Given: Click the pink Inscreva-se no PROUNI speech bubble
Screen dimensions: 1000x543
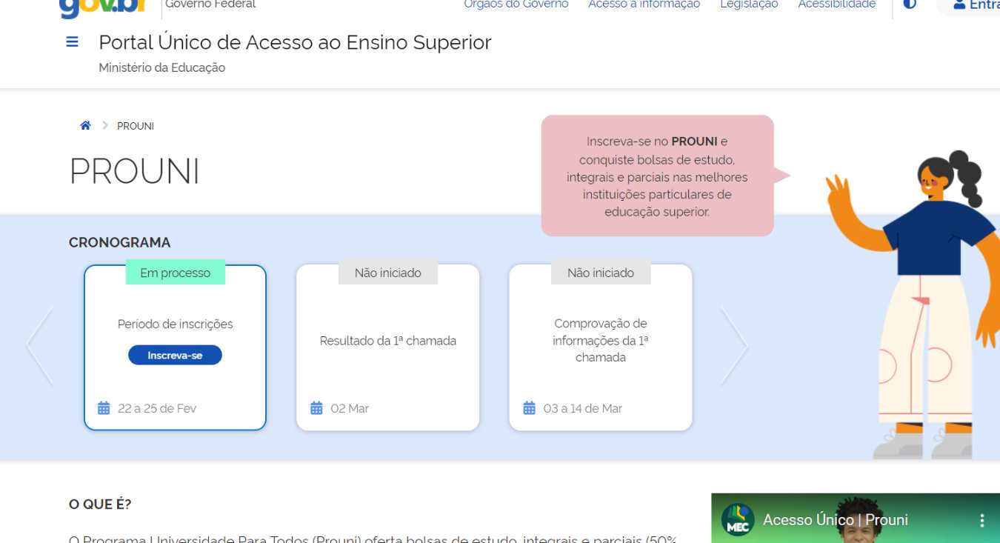Looking at the screenshot, I should pos(658,176).
